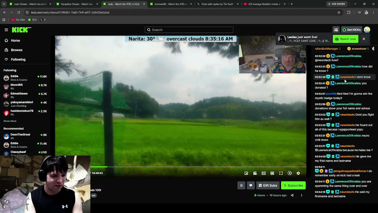Click the share icon below video

pyautogui.click(x=292, y=195)
